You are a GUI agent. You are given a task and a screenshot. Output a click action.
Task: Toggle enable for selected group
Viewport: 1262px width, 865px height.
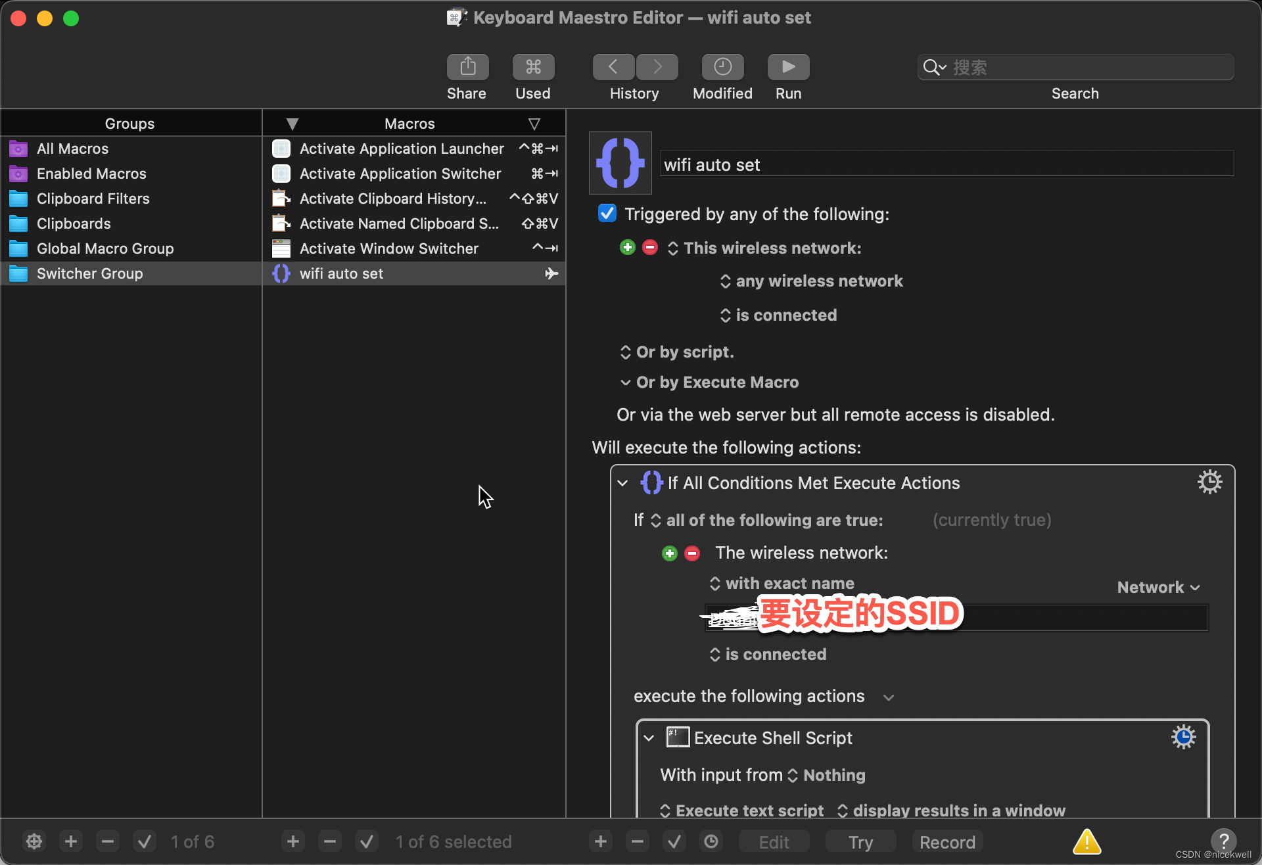tap(145, 841)
